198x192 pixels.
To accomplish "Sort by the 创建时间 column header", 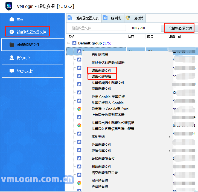I will (174, 36).
